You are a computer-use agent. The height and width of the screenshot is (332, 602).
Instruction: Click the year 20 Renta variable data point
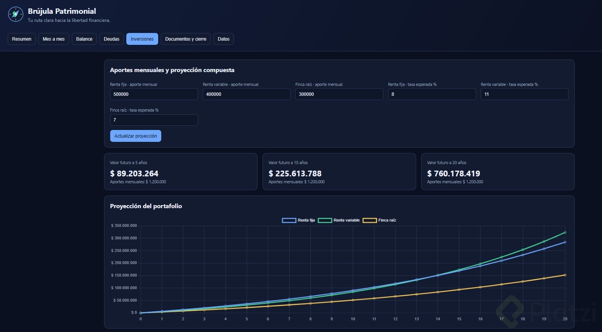tap(565, 232)
